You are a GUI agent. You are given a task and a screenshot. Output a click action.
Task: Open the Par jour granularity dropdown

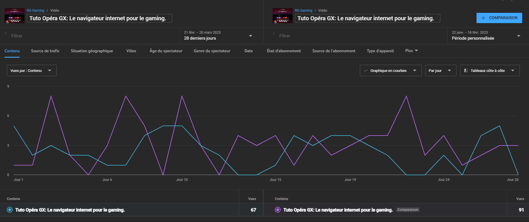(441, 70)
